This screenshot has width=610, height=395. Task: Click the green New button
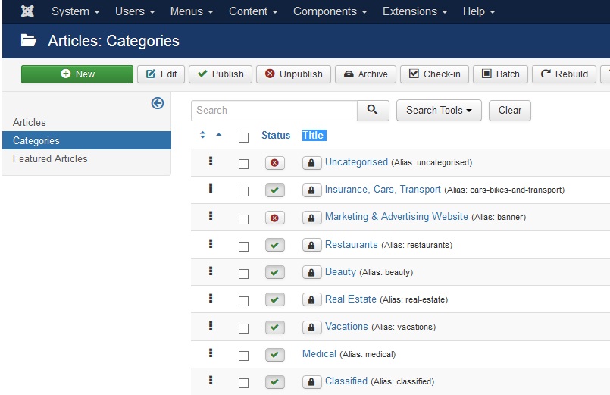click(x=77, y=74)
